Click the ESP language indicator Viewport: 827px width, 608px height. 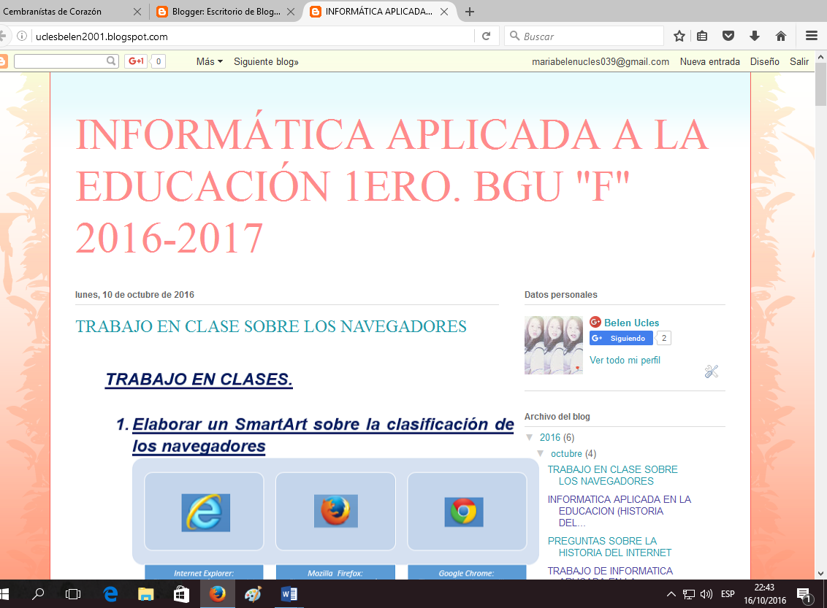[x=728, y=594]
